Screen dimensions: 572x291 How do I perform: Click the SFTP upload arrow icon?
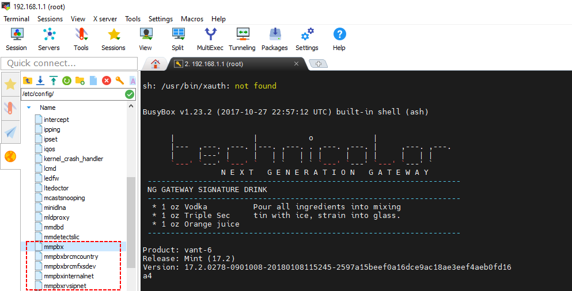click(x=54, y=81)
